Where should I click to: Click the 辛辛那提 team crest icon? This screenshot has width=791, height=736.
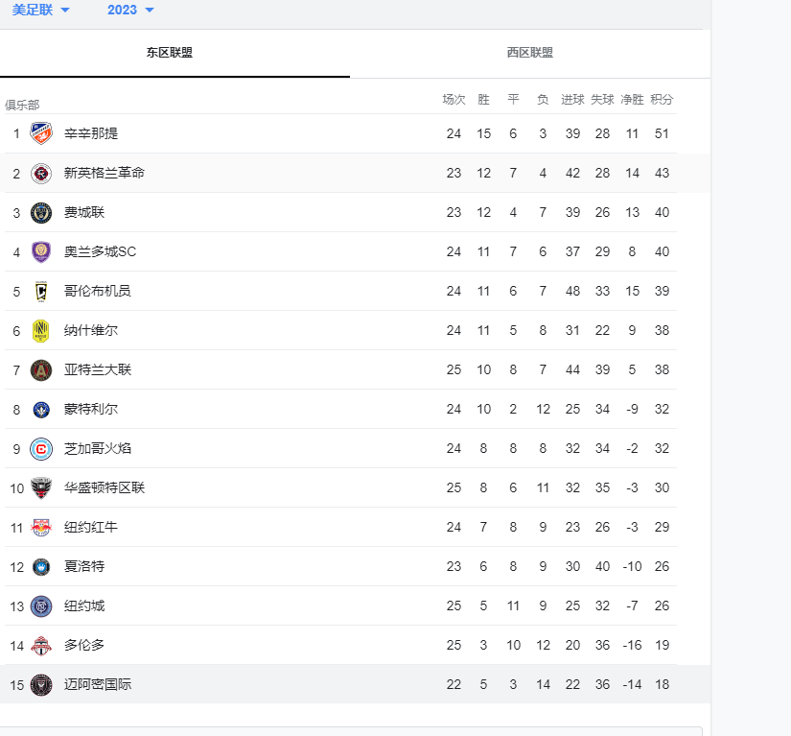tap(41, 133)
